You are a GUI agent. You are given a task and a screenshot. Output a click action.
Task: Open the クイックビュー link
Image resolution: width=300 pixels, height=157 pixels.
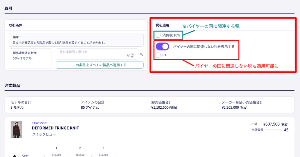(44, 134)
